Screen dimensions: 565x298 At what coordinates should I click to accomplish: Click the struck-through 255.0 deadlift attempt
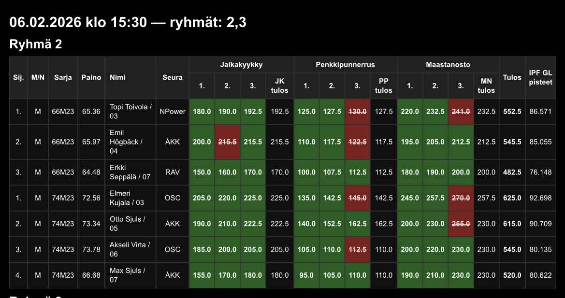pyautogui.click(x=461, y=224)
